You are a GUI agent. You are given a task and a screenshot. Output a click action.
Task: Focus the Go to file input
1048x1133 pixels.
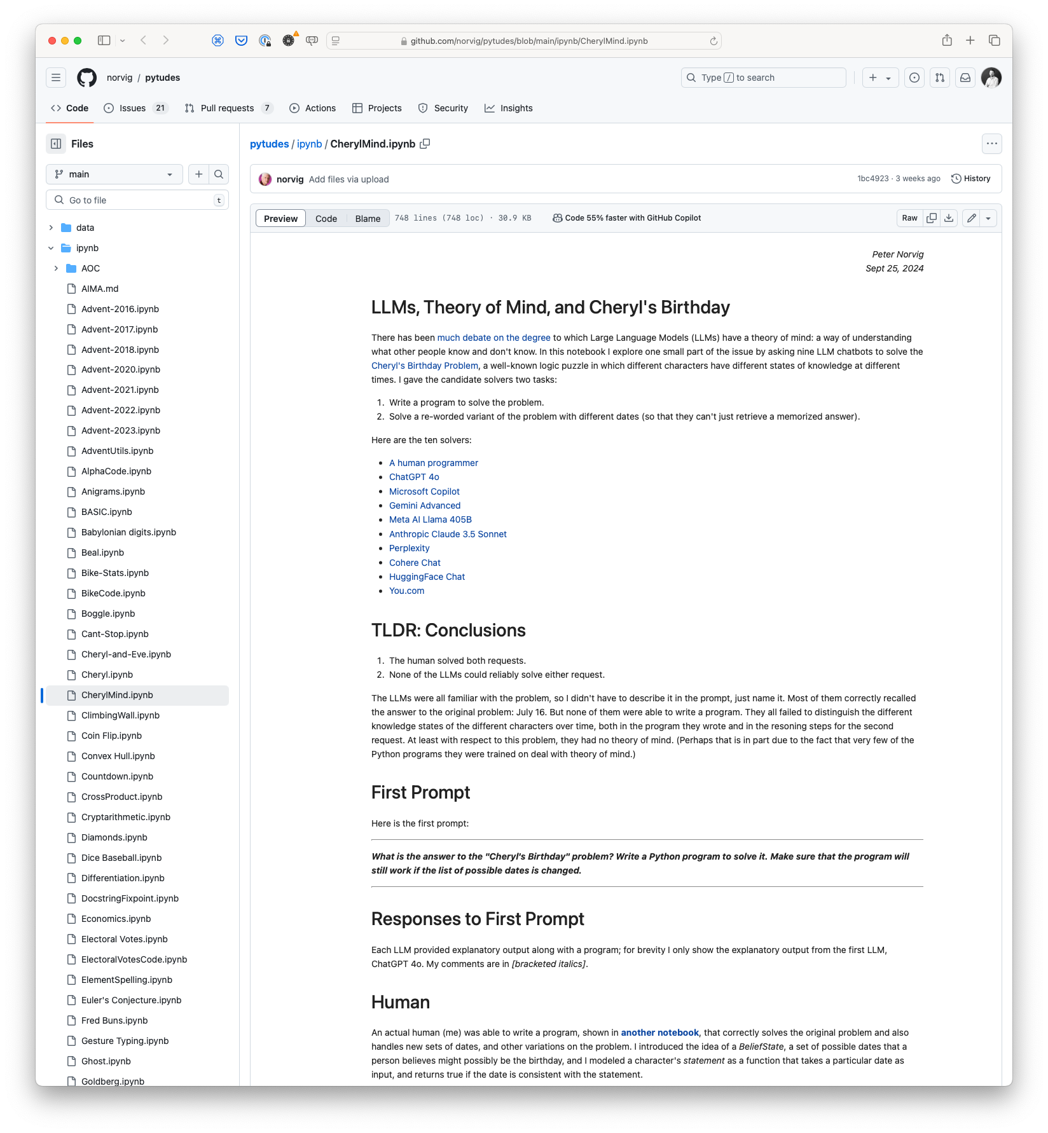click(x=137, y=200)
